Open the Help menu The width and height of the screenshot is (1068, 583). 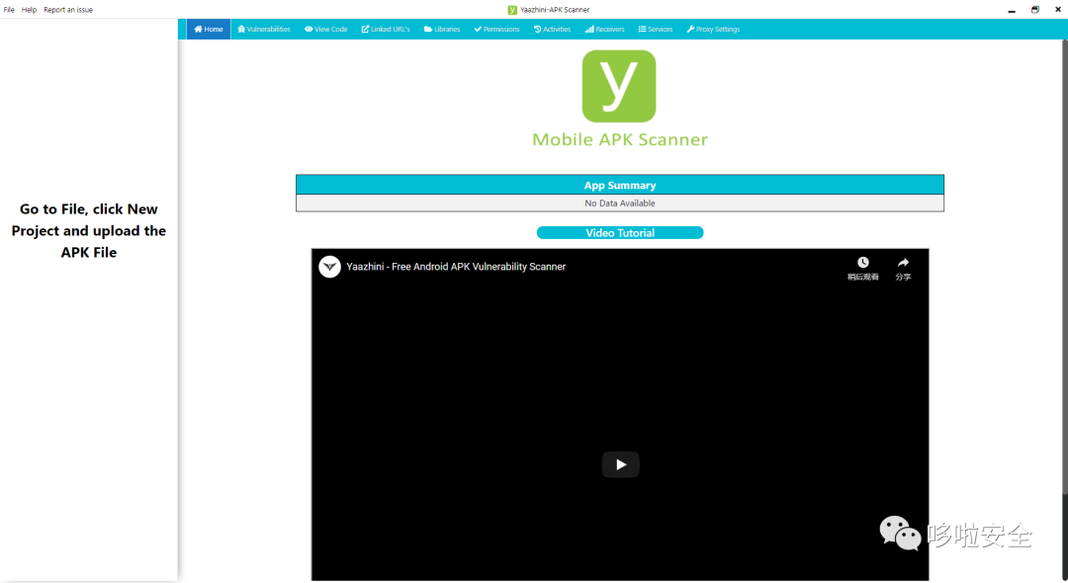coord(29,10)
